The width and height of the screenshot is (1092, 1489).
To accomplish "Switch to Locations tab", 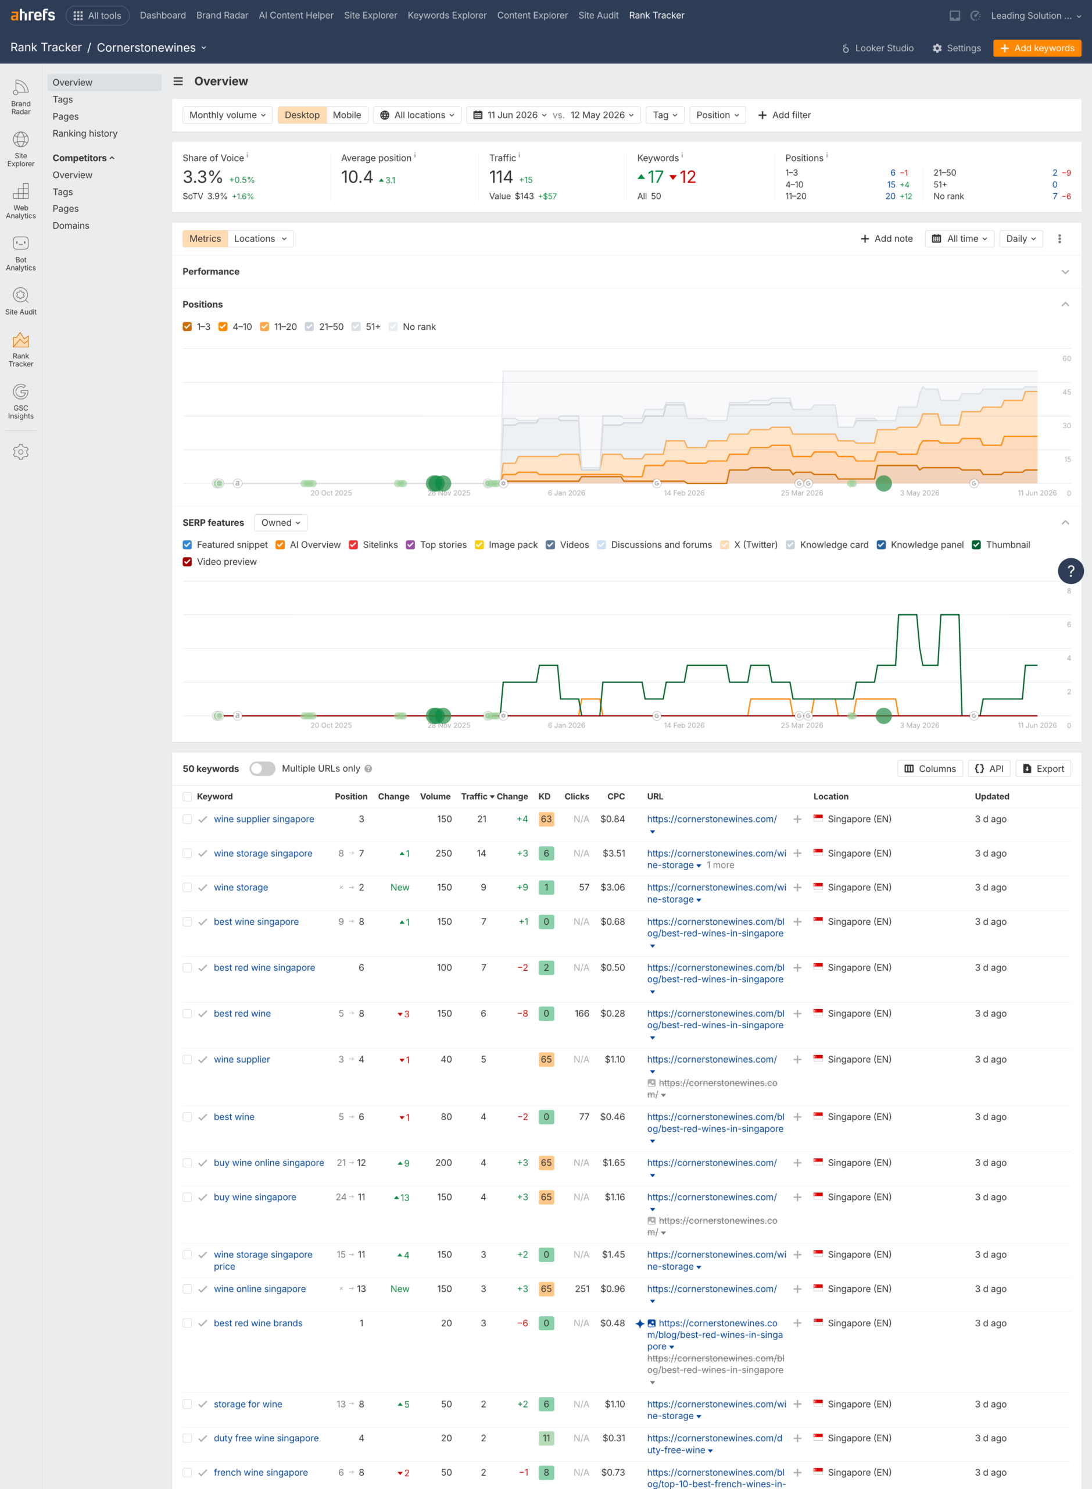I will click(260, 239).
